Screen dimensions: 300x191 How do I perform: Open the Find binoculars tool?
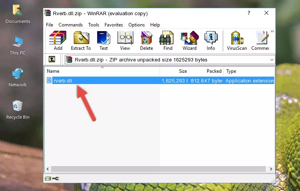tap(168, 40)
